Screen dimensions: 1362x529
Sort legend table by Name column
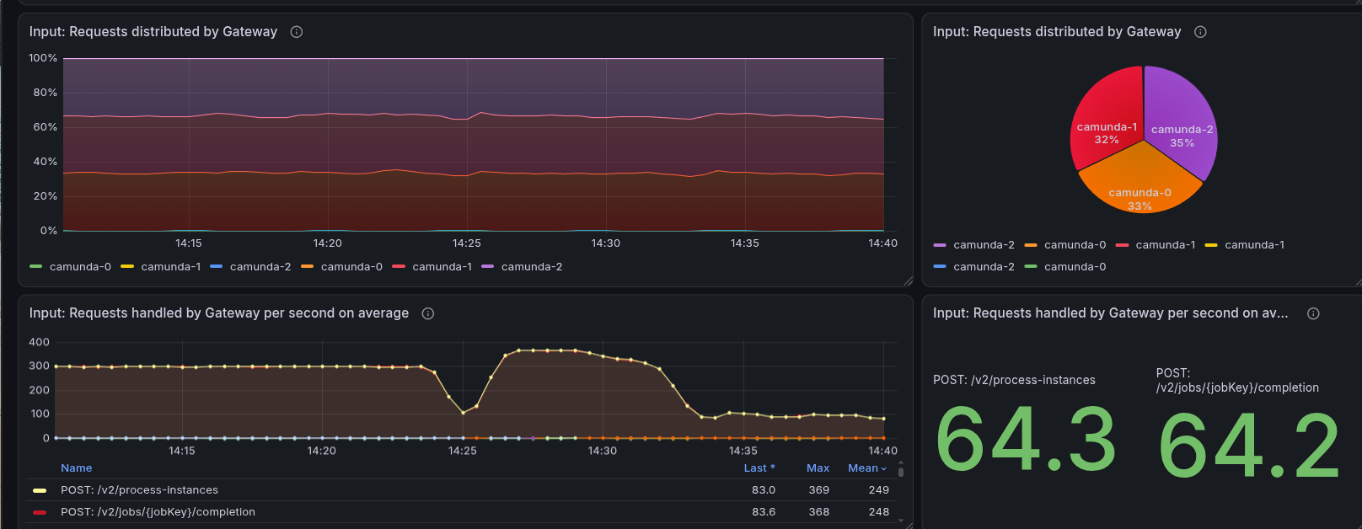(x=77, y=468)
